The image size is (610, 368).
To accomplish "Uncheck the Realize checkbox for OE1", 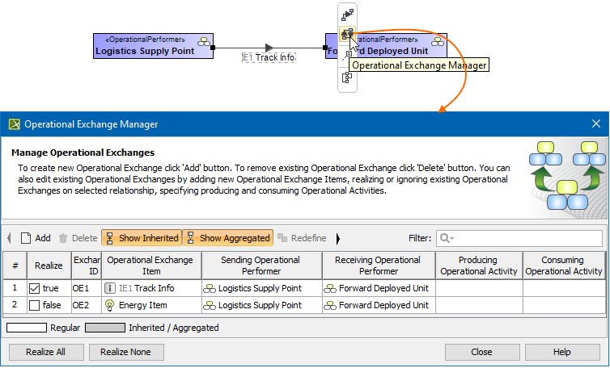I will coord(34,288).
